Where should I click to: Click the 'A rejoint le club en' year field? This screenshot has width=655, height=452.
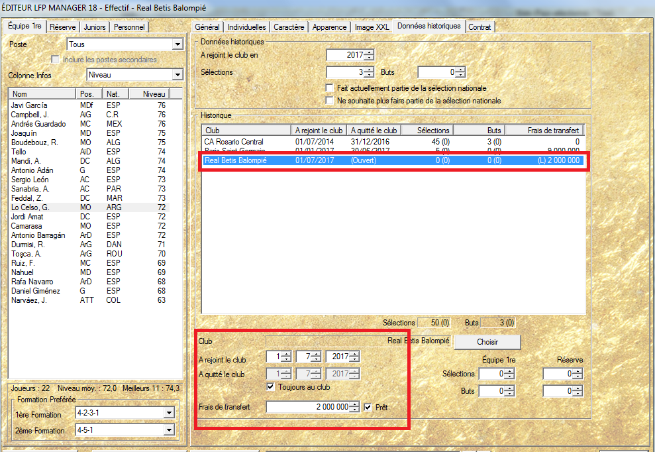350,55
